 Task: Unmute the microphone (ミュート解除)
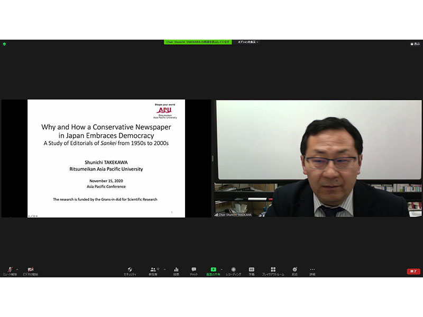[10, 270]
